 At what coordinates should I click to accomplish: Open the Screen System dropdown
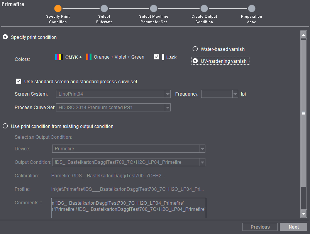tap(168, 94)
